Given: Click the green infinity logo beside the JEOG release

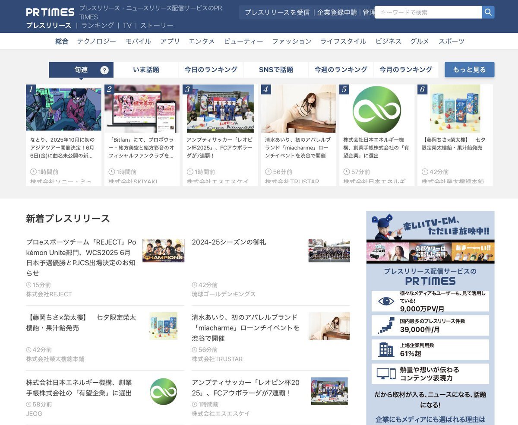Looking at the screenshot, I should pos(164,391).
